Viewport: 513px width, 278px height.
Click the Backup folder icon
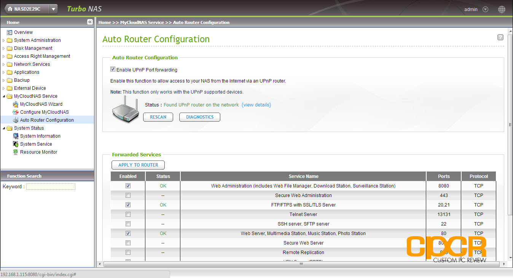click(10, 80)
